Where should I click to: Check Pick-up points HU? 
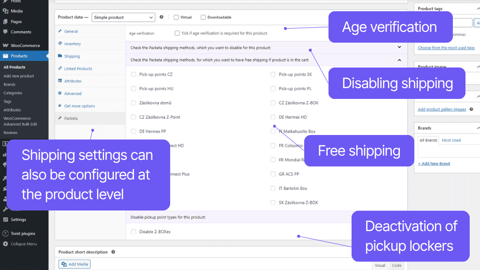point(134,89)
